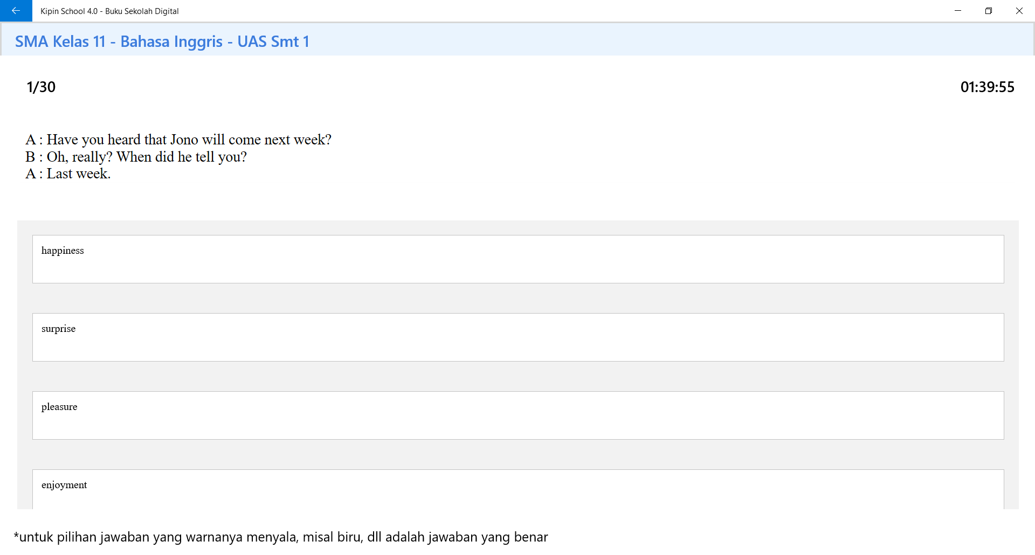1035x555 pixels.
Task: Close the Kipin School window
Action: pos(1019,11)
